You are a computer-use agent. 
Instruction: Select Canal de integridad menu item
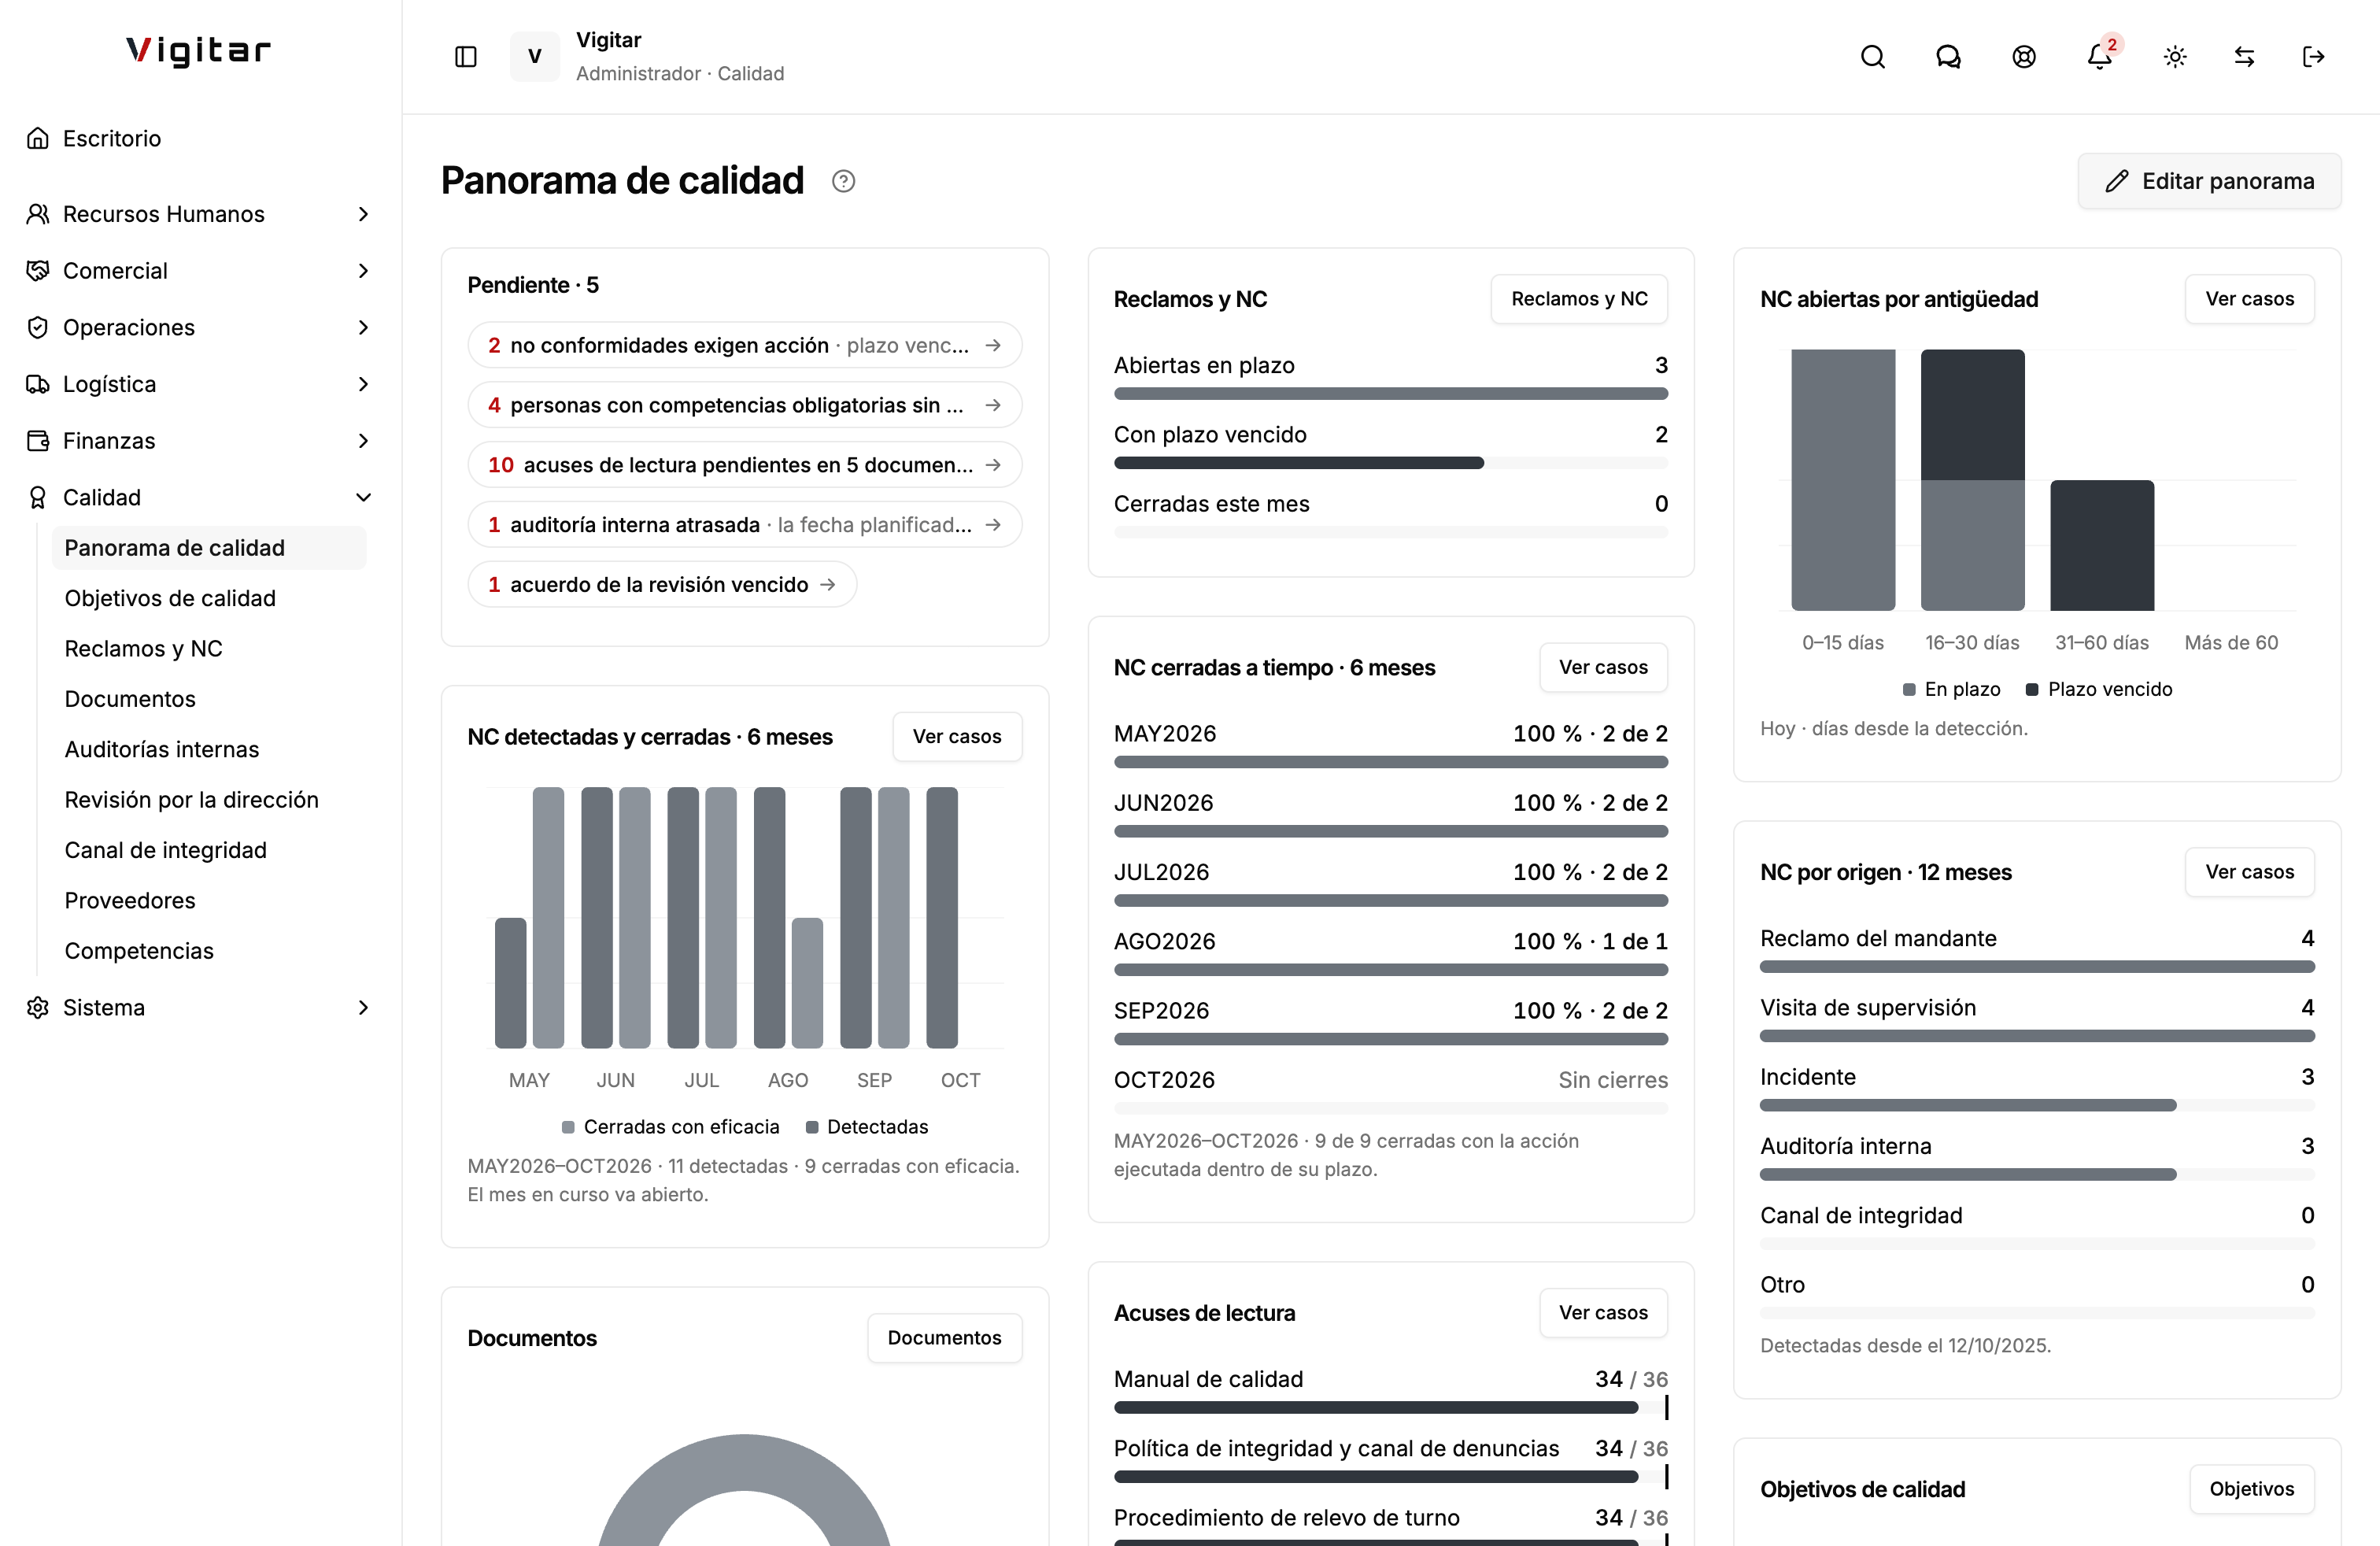pyautogui.click(x=209, y=850)
